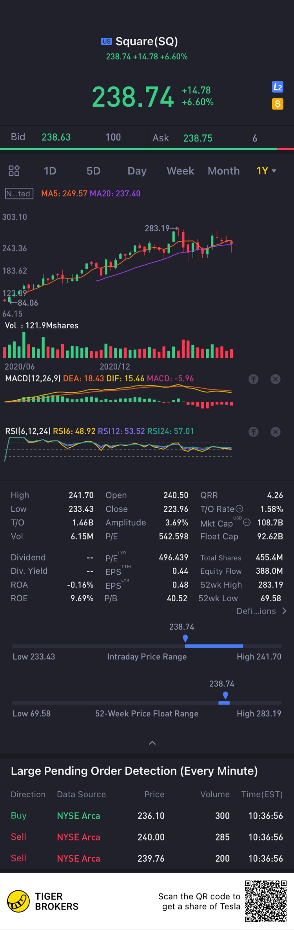Select the Day chart tab
294x930 pixels.
[137, 171]
